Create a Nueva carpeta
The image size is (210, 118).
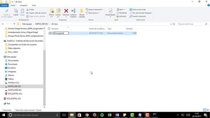click(x=82, y=13)
